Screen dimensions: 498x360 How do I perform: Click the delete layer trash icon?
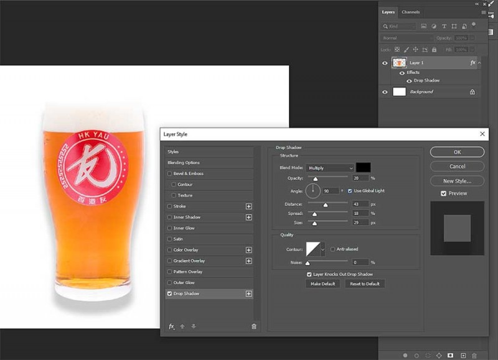tap(474, 356)
